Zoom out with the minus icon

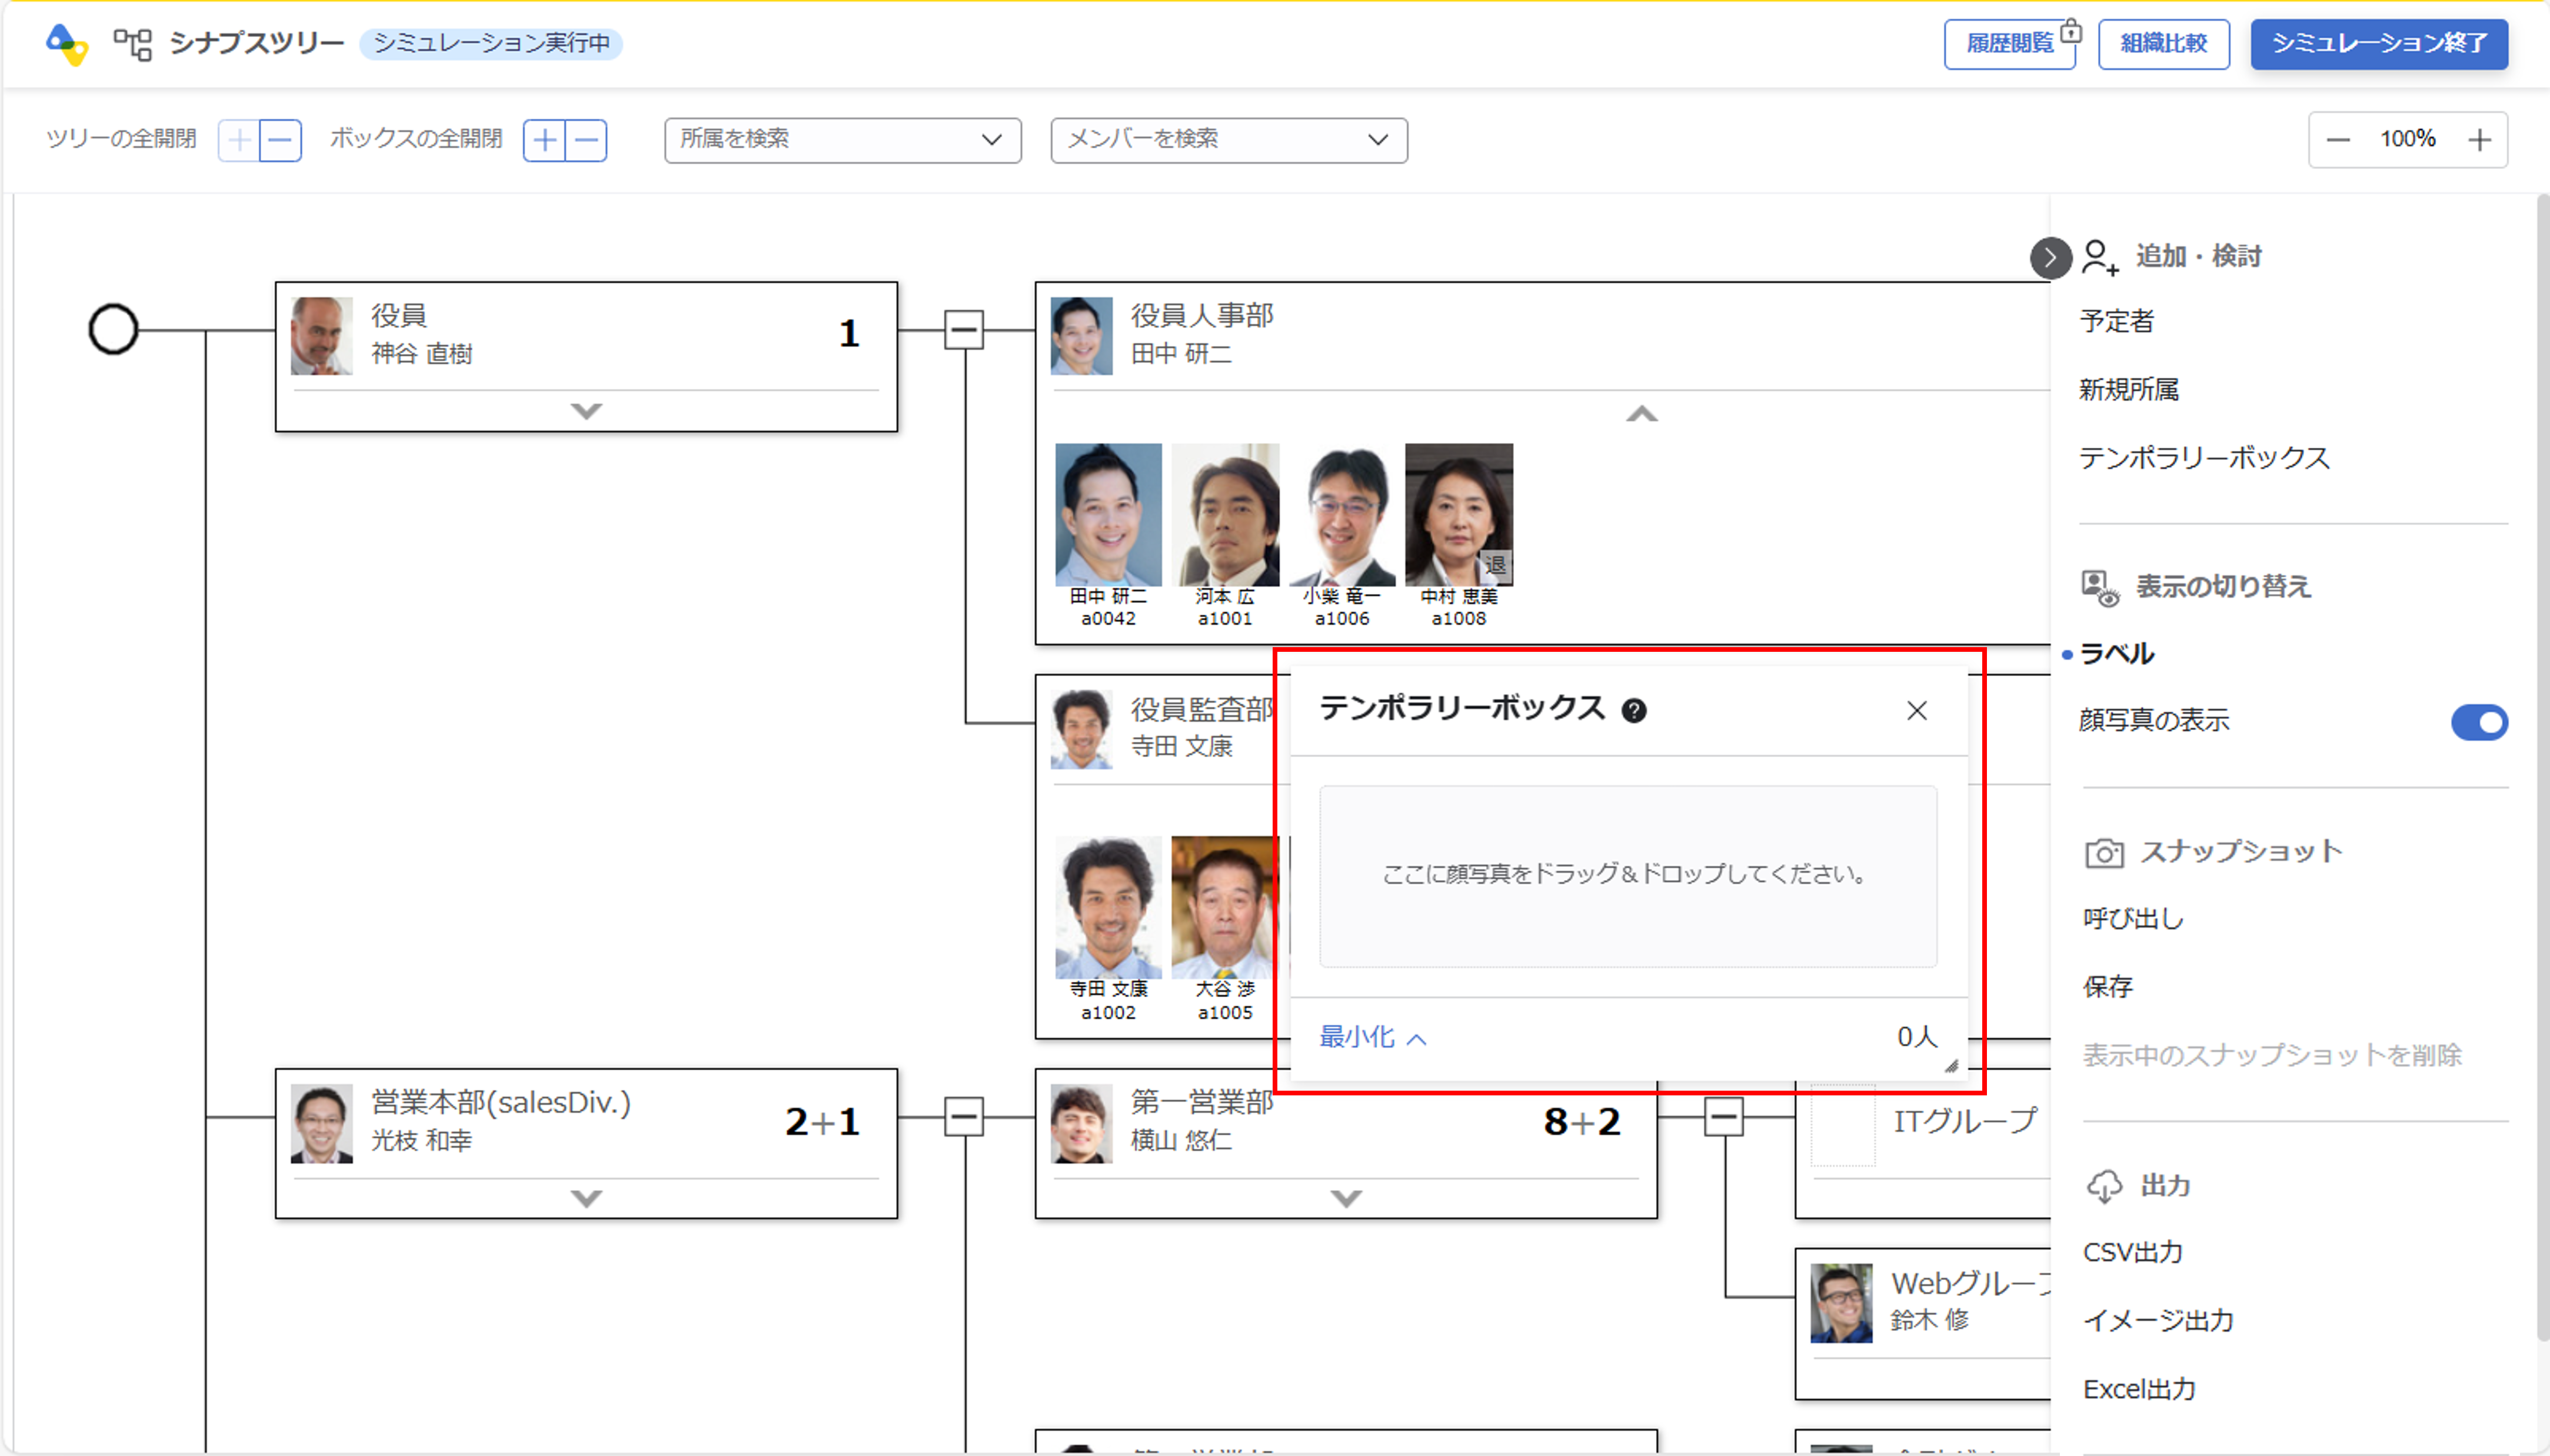point(2337,140)
